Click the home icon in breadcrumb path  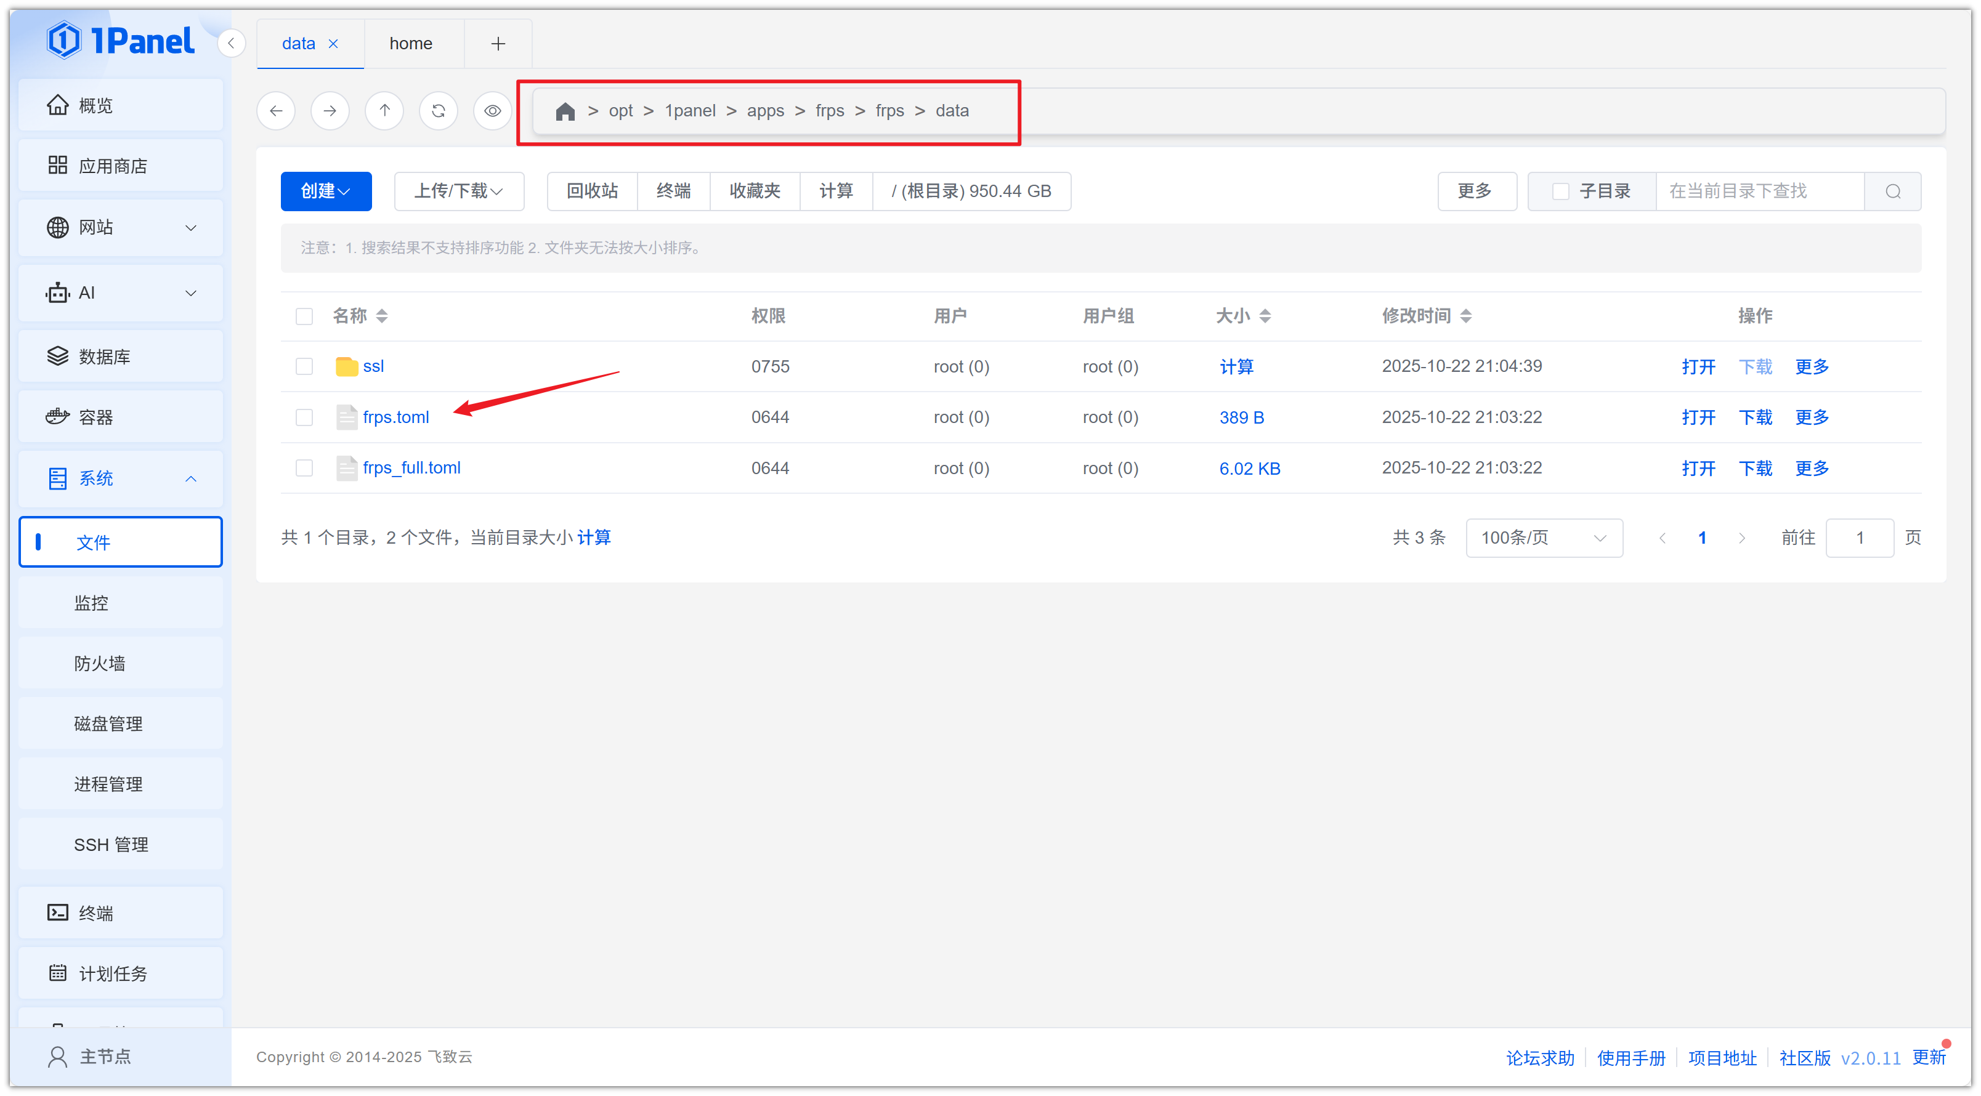[x=565, y=111]
